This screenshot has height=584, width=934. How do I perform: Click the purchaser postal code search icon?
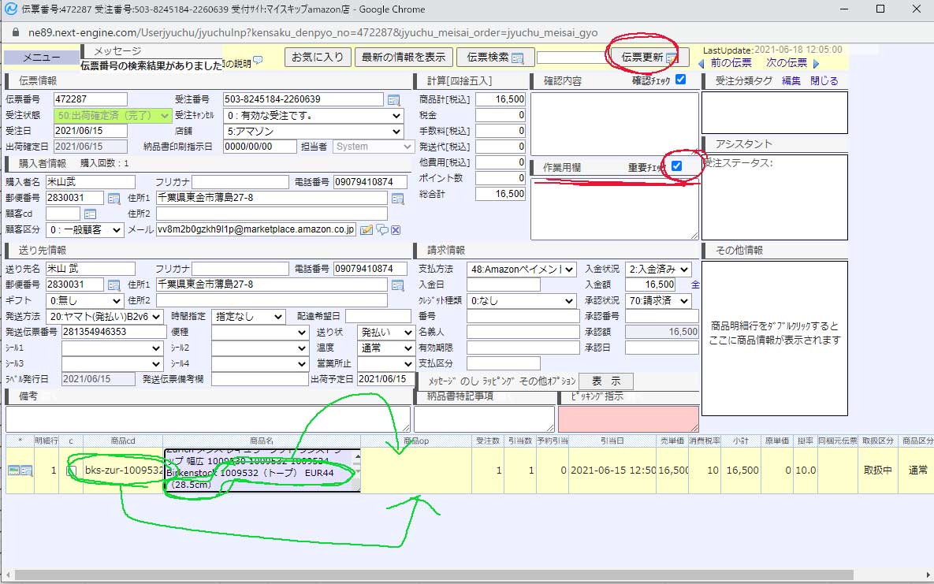tap(113, 199)
